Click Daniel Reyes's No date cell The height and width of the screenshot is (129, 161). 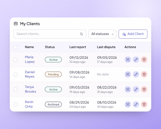point(103,74)
